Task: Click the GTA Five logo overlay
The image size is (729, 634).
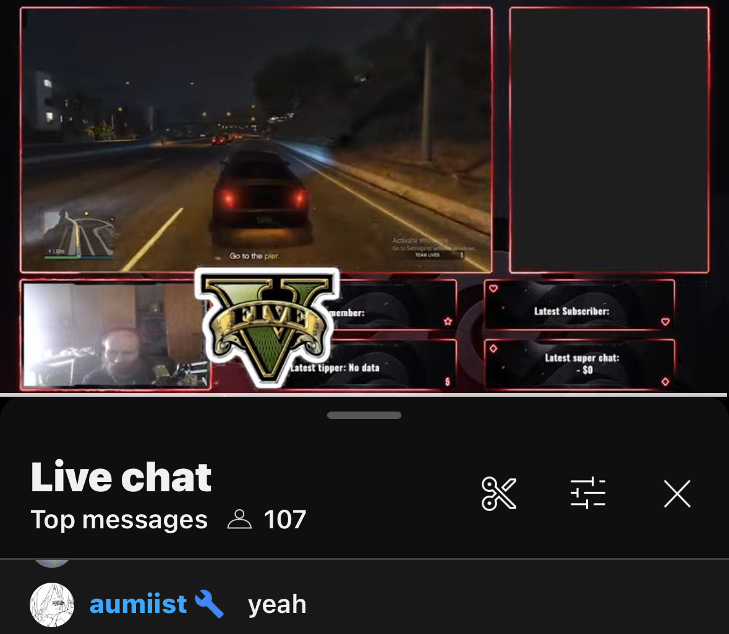Action: 267,326
